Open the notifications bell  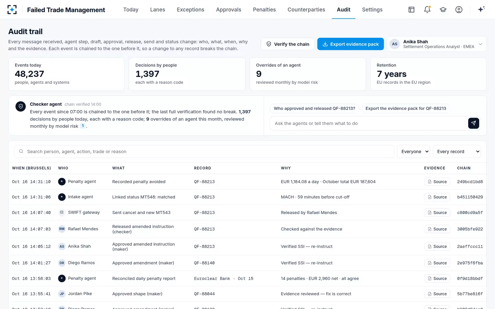click(427, 10)
